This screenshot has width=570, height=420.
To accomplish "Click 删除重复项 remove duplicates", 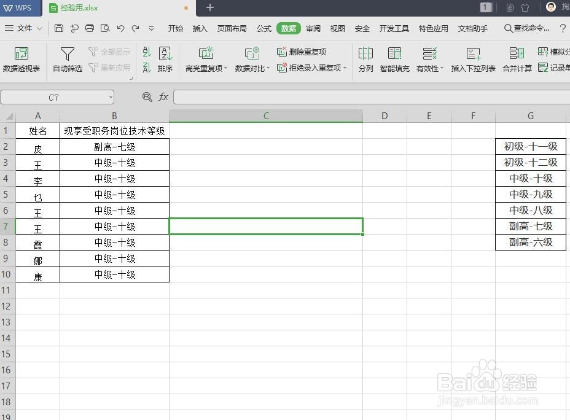I will click(x=302, y=52).
